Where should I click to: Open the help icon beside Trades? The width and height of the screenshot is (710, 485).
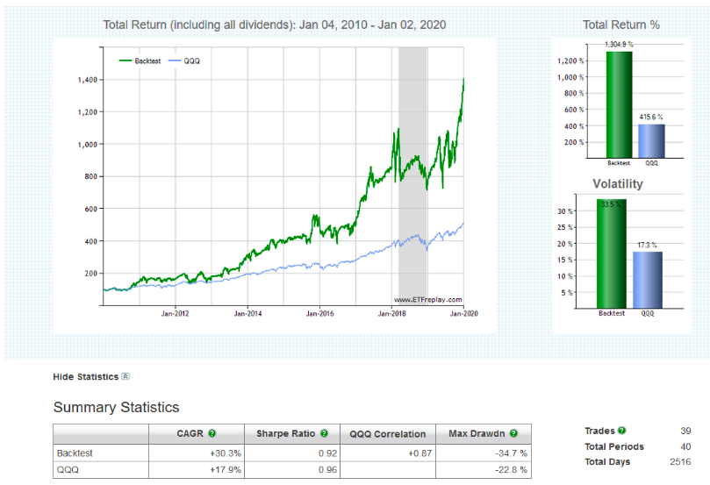622,432
